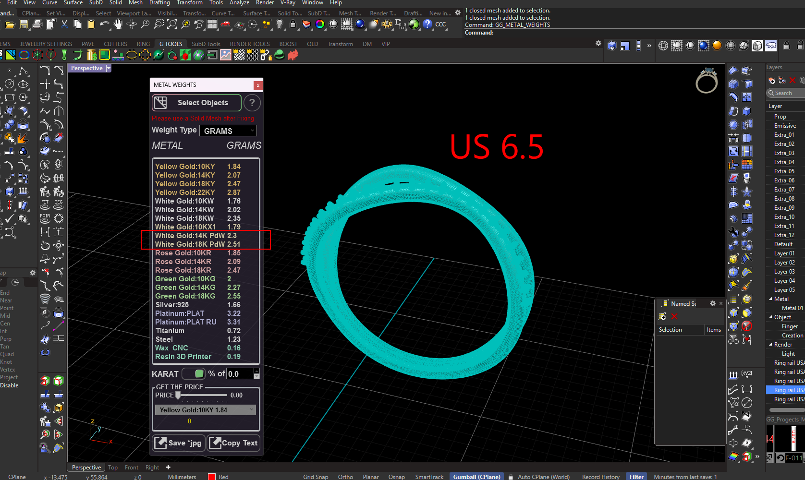
Task: Close the Metal Weights dialog
Action: (x=258, y=85)
